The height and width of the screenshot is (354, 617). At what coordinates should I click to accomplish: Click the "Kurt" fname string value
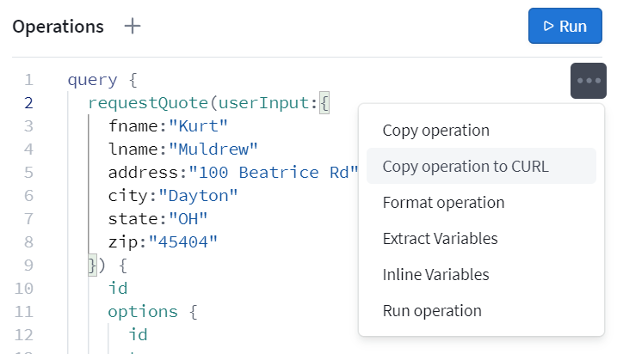tap(198, 127)
